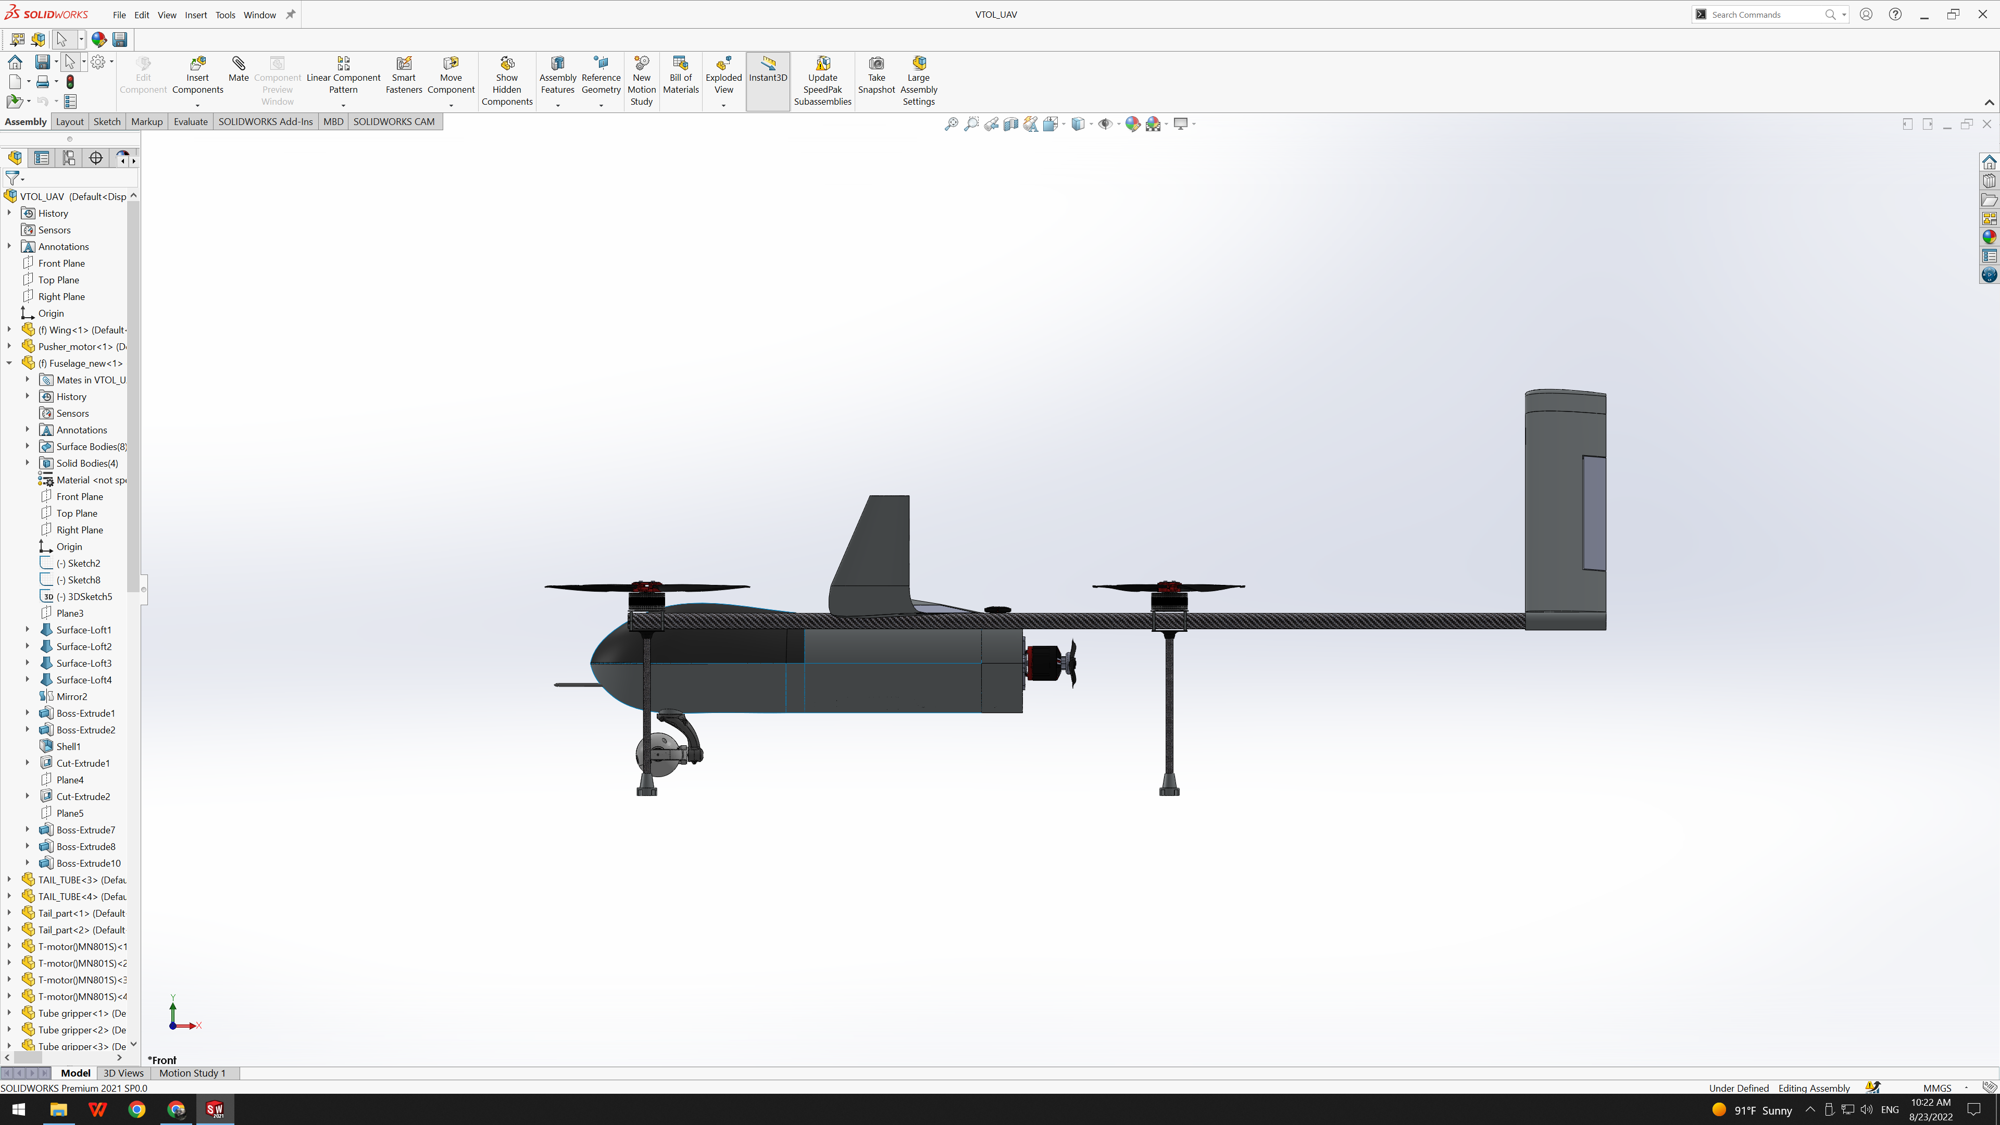
Task: Click the Search Commands input field
Action: click(x=1763, y=15)
